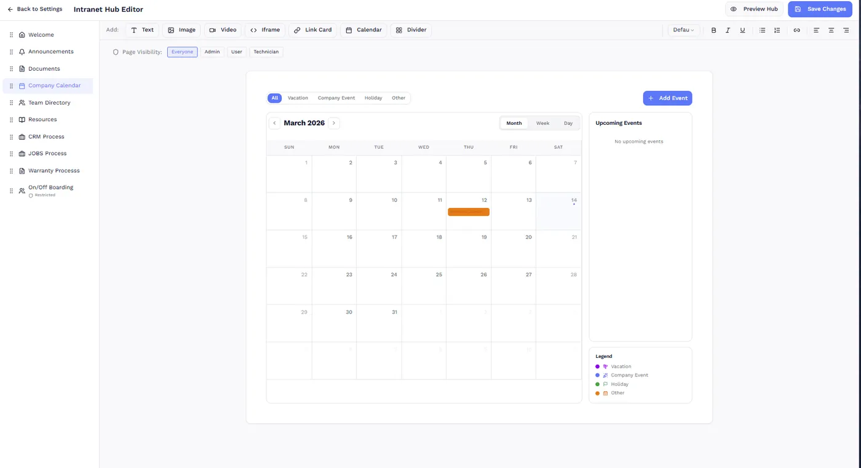861x468 pixels.
Task: Go to the next month
Action: [334, 123]
